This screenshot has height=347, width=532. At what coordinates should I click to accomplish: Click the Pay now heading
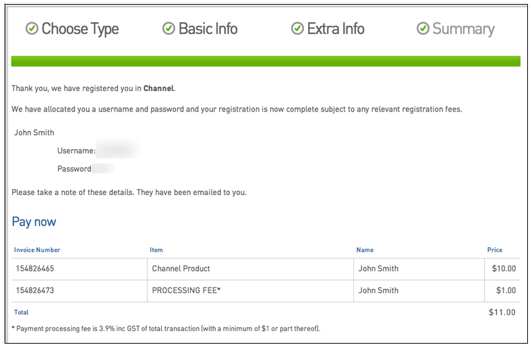point(34,222)
